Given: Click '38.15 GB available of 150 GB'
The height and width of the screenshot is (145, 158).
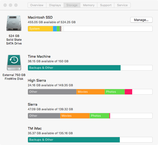Looking at the screenshot, I should tap(48, 61).
